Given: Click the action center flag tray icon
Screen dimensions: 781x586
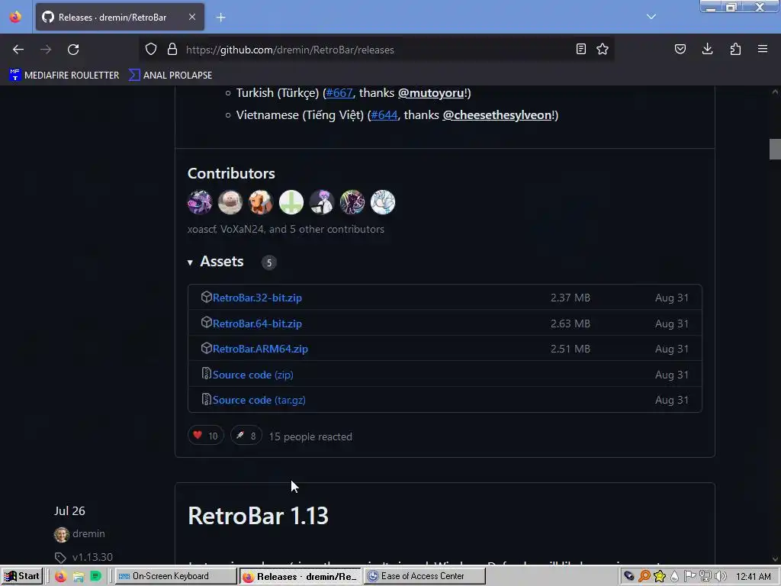Looking at the screenshot, I should click(x=689, y=577).
